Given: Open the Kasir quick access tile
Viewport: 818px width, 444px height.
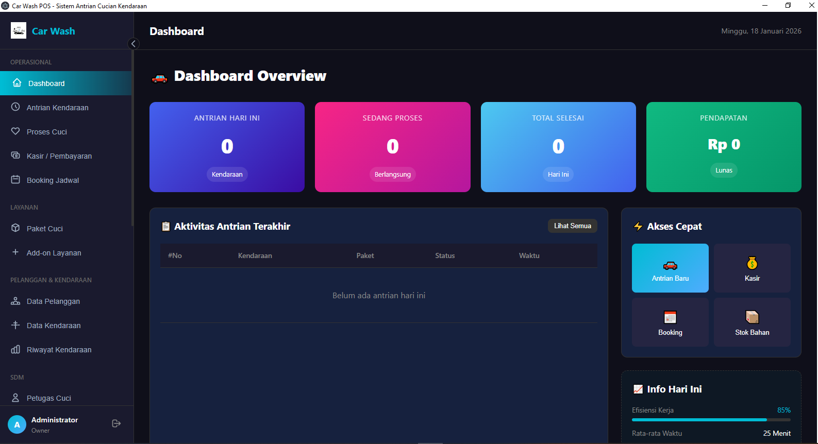Looking at the screenshot, I should coord(752,268).
